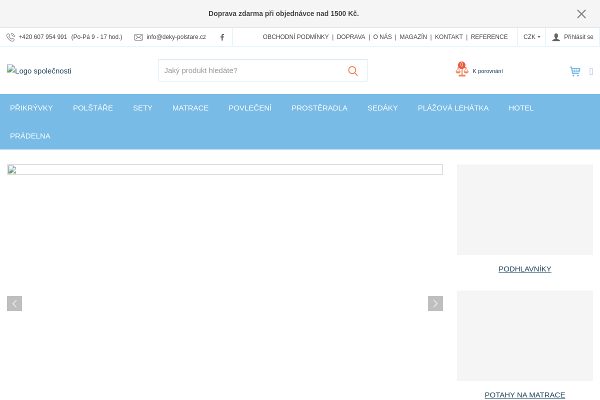
Task: Click the magnifier search icon
Action: [353, 71]
